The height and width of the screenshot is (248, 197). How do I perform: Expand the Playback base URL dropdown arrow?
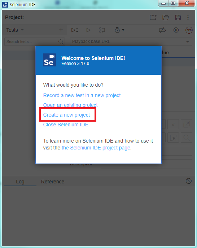point(188,42)
